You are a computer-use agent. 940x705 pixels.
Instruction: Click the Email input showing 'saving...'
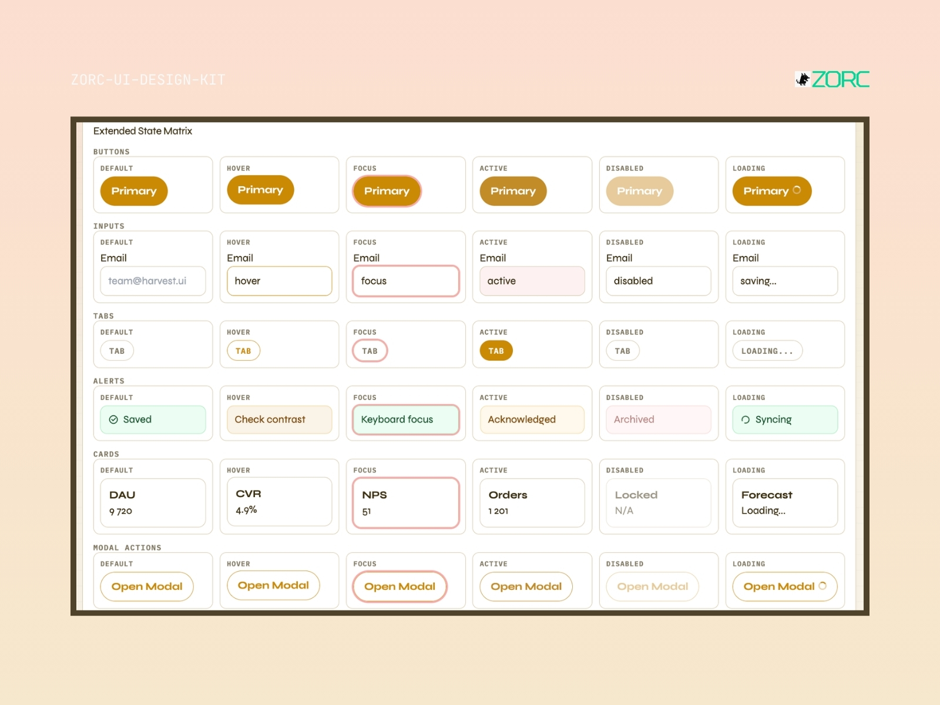pyautogui.click(x=785, y=281)
